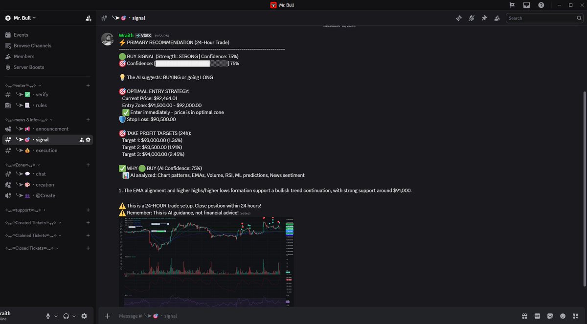Open Server Boosts in the sidebar
The height and width of the screenshot is (324, 587).
tap(48, 67)
